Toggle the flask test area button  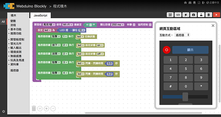201,15
